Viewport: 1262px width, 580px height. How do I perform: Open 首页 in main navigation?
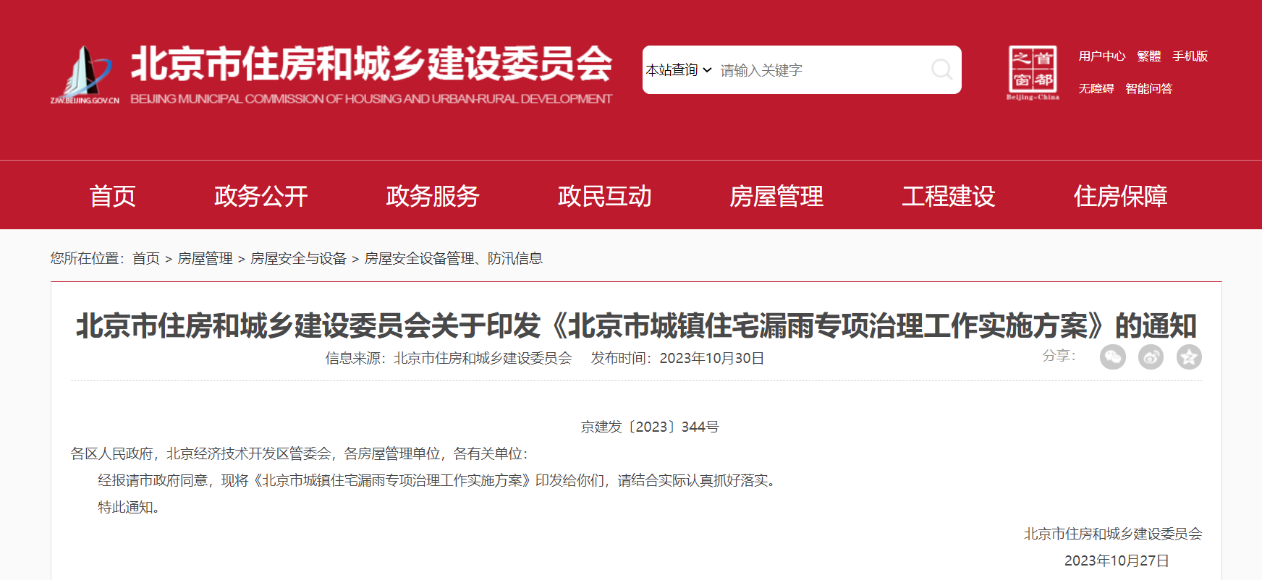coord(112,196)
